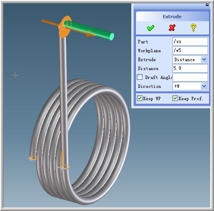Click the Extrude panel title
The height and width of the screenshot is (211, 214).
(x=172, y=17)
